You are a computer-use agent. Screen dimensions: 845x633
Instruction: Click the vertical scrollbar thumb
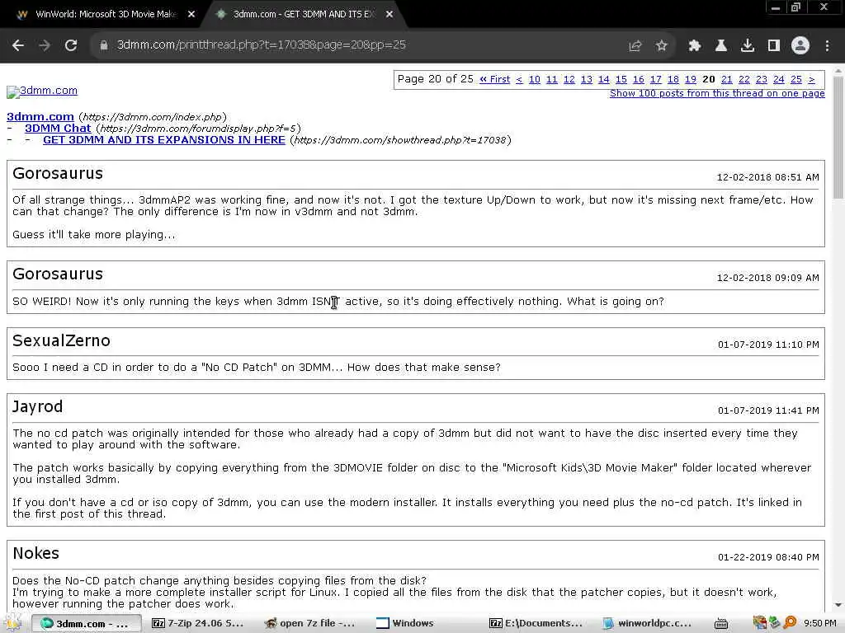point(838,138)
